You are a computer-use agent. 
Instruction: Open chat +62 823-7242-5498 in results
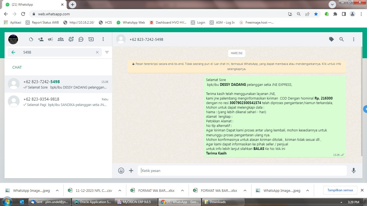click(58, 84)
